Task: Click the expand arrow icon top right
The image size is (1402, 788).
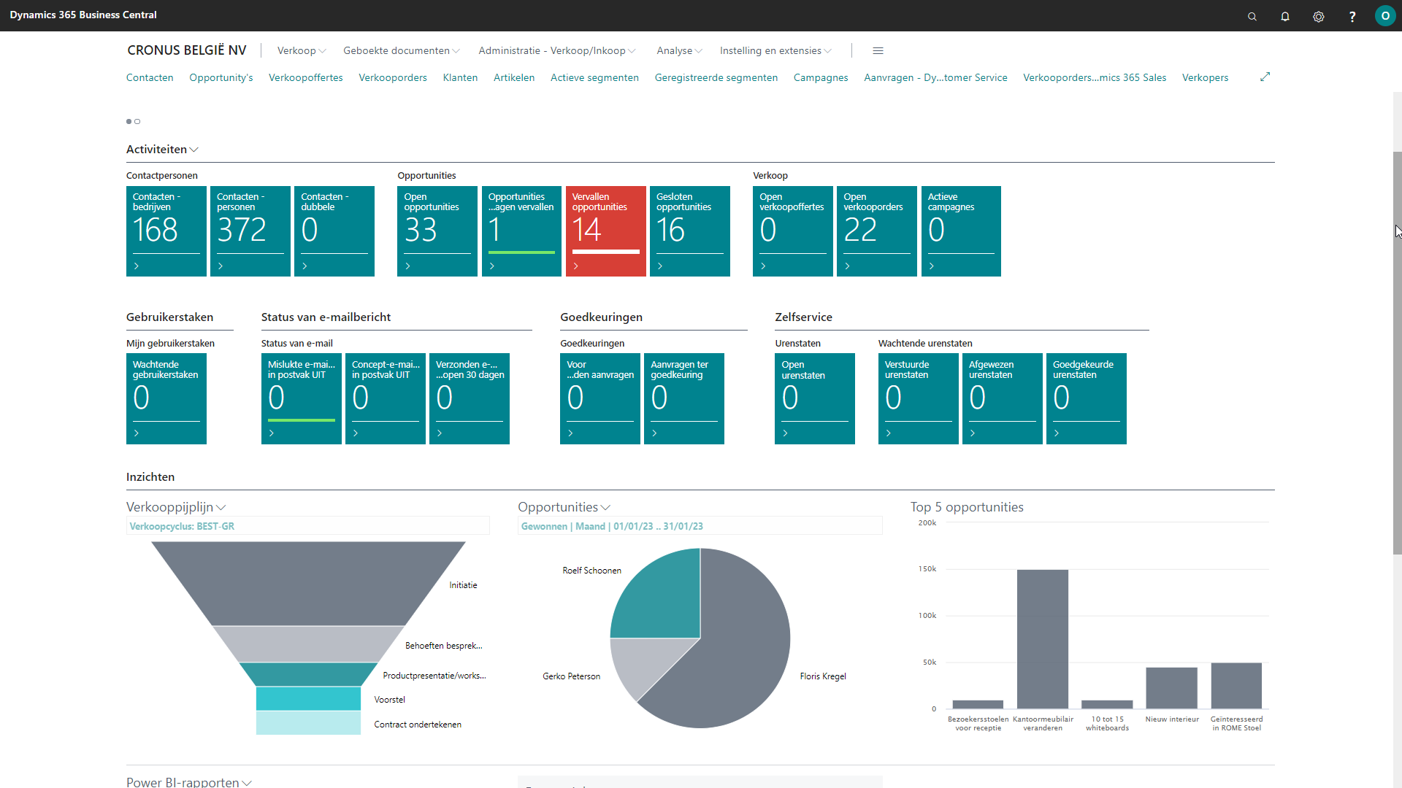Action: pos(1266,76)
